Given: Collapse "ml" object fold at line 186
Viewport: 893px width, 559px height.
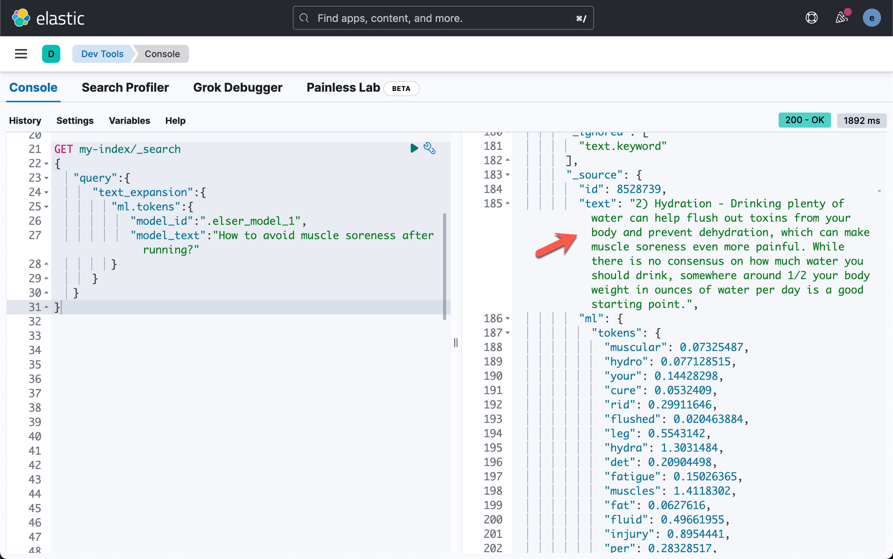Looking at the screenshot, I should click(x=508, y=318).
